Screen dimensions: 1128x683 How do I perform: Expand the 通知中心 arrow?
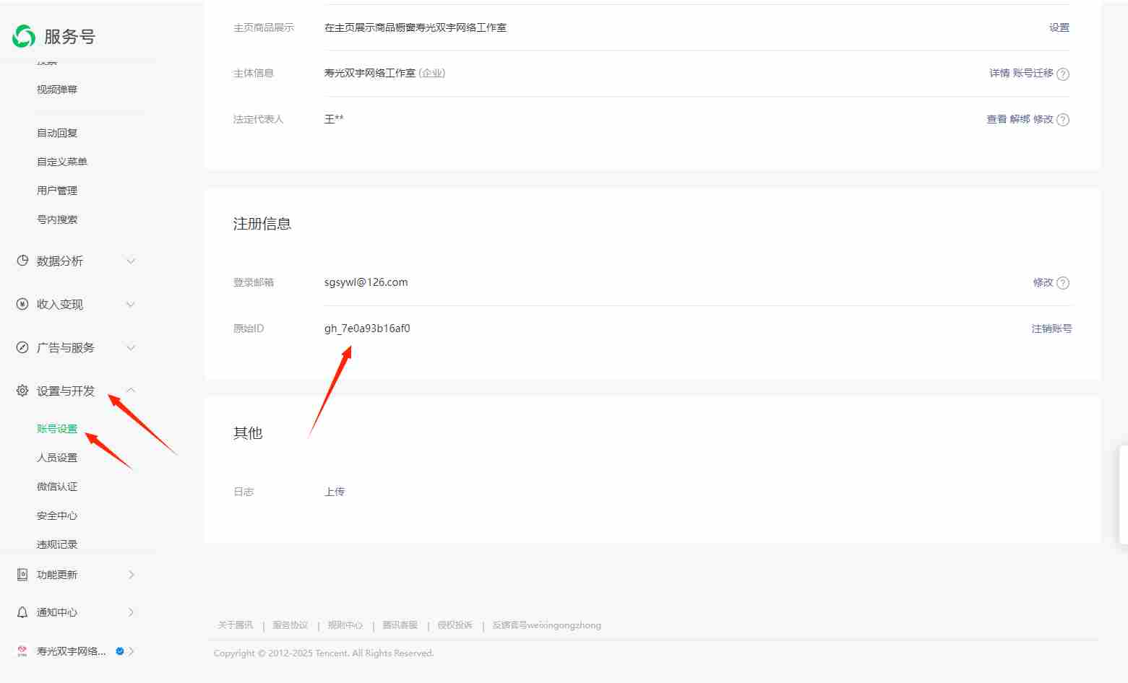point(131,612)
